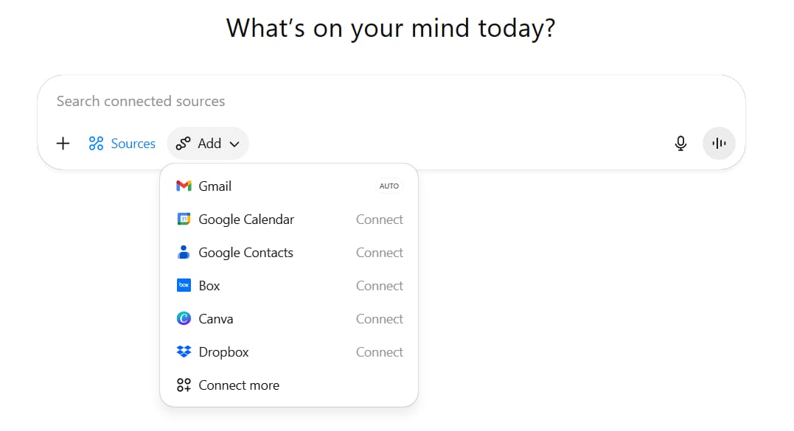Click the Dropbox logo icon
The image size is (794, 431).
click(184, 352)
